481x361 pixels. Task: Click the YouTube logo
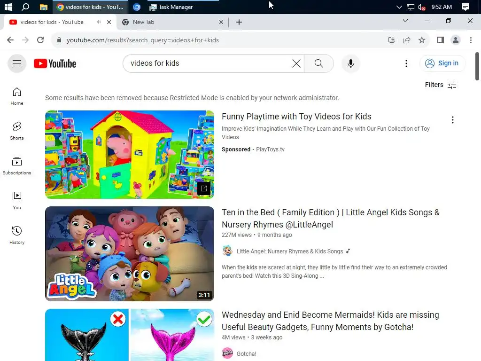(55, 63)
